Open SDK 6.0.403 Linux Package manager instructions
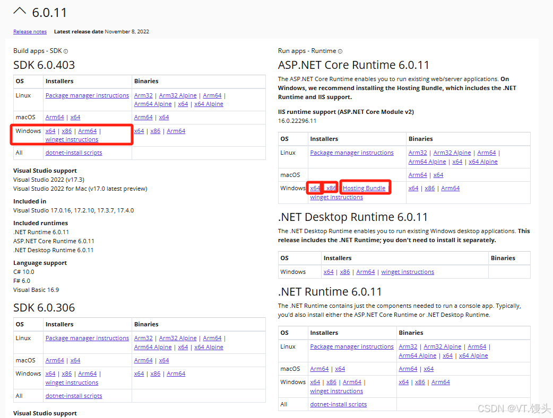Screen dimensions: 553x418 87,95
